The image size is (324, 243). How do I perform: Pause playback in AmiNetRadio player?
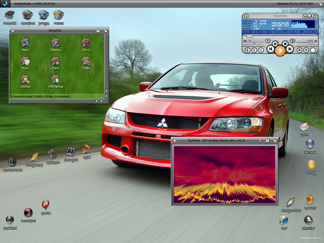tap(275, 44)
